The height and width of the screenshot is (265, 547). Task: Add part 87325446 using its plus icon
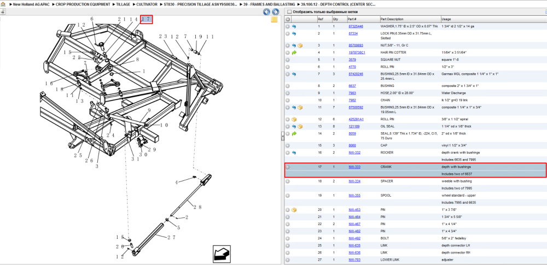[x=288, y=26]
